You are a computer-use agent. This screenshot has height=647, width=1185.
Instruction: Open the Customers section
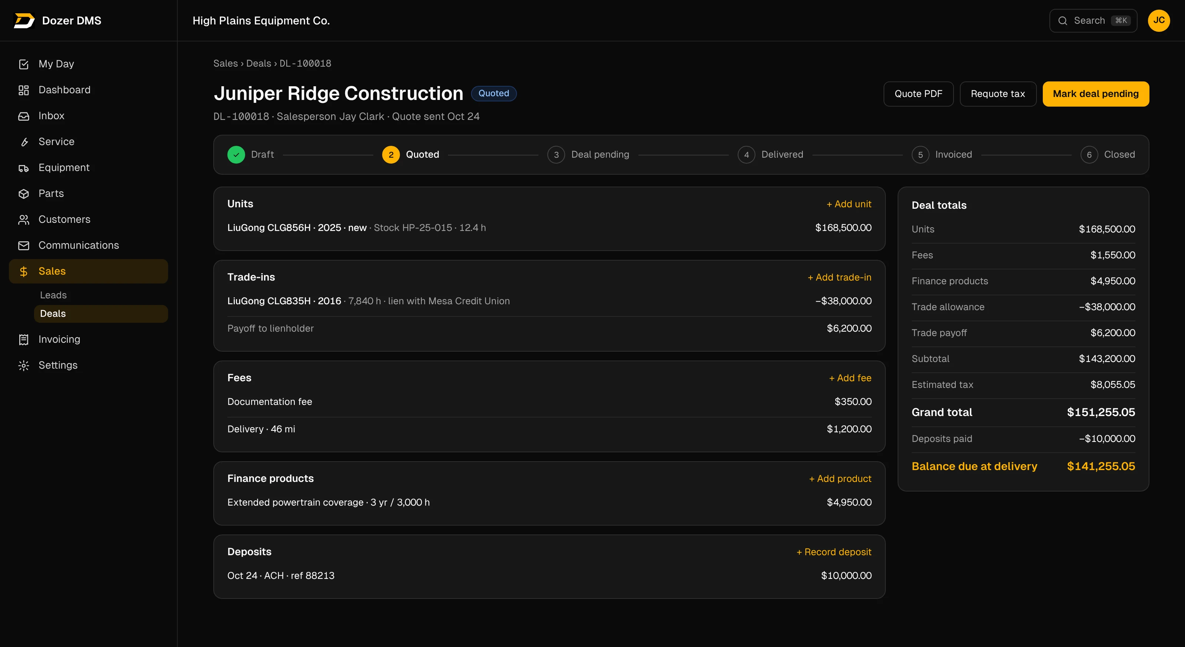89,220
